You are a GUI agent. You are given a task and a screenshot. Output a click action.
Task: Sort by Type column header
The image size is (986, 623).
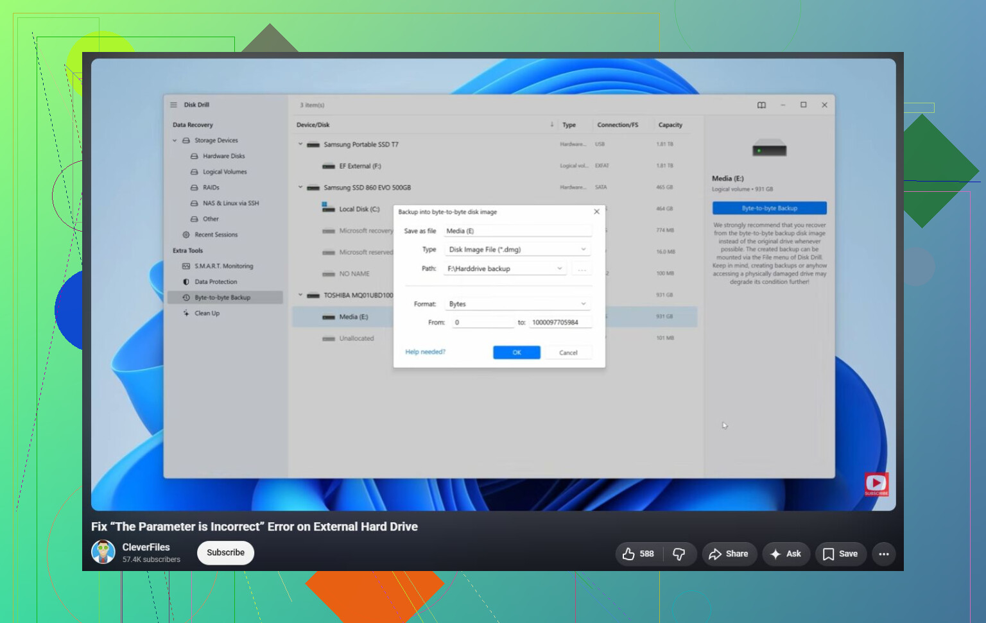coord(569,125)
